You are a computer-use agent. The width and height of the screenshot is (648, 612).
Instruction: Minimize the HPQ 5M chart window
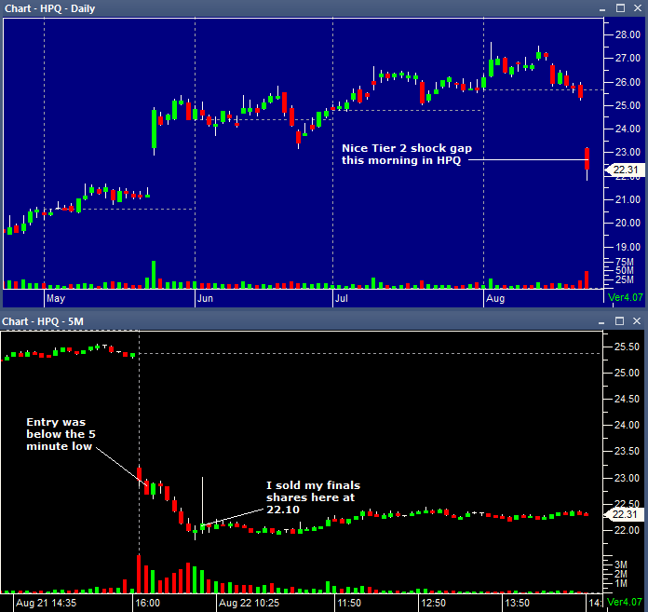click(601, 321)
